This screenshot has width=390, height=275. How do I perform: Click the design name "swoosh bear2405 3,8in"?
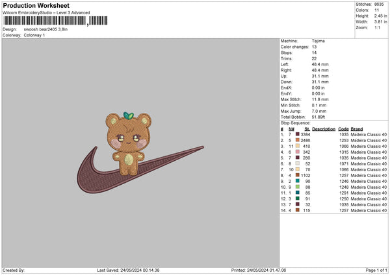45,29
